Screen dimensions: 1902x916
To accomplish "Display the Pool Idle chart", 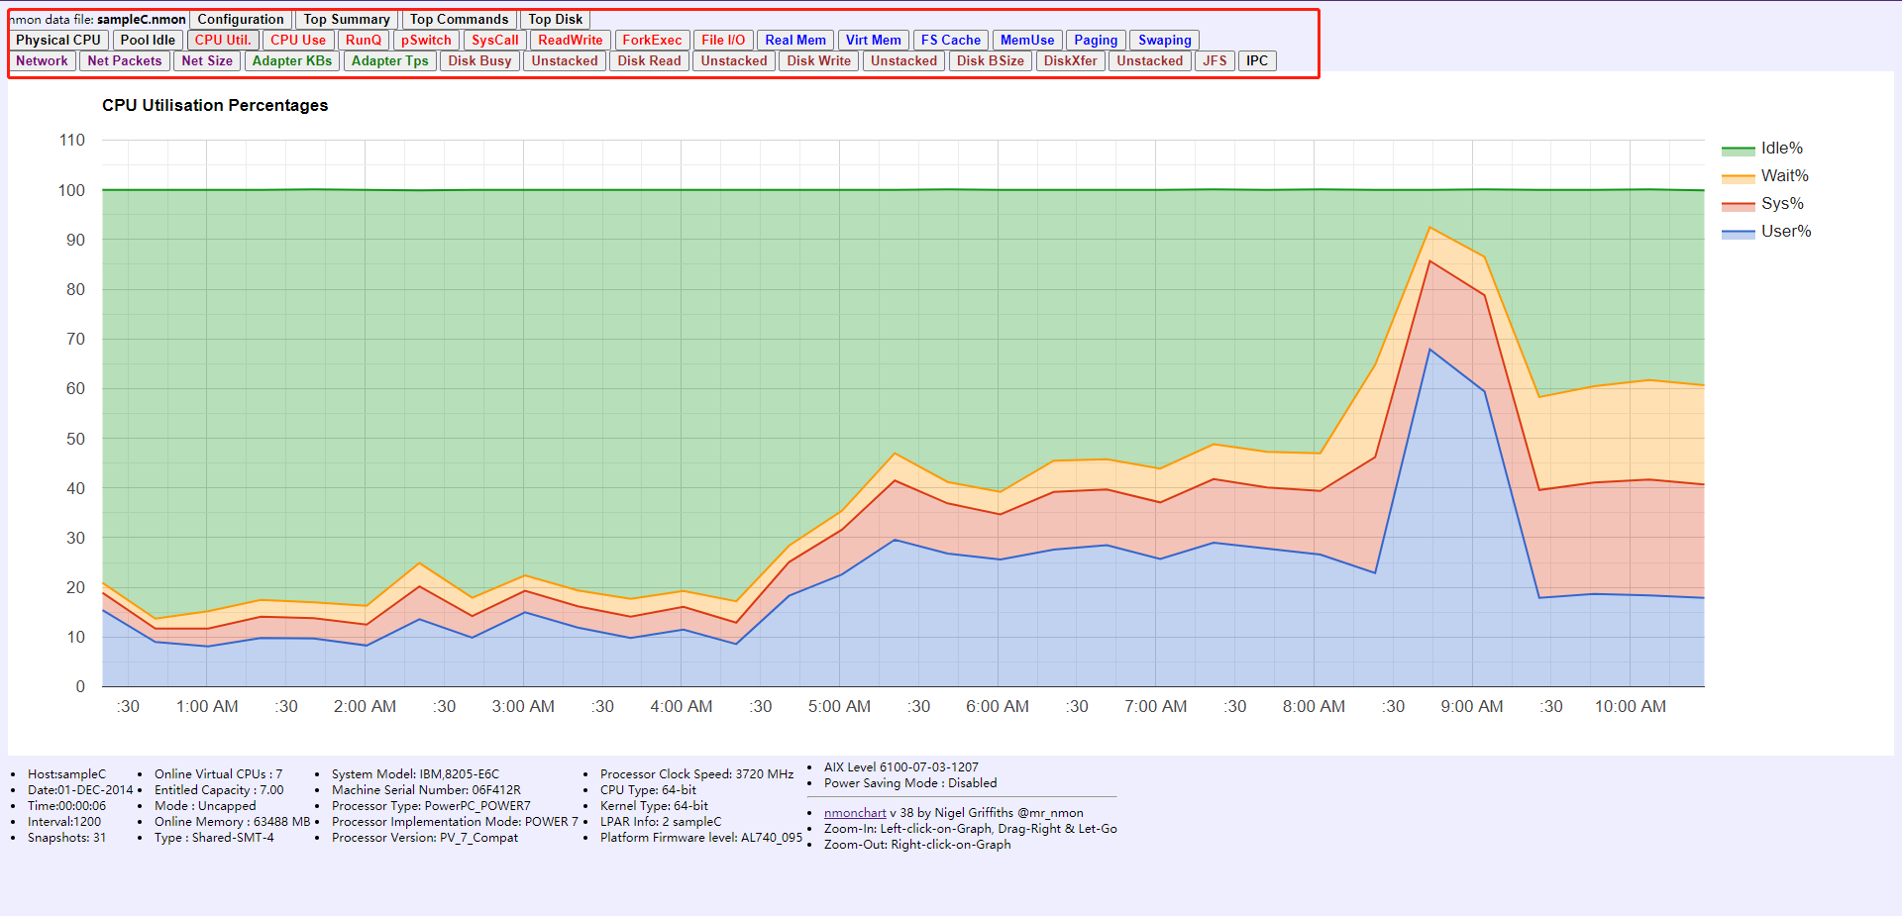I will [148, 40].
